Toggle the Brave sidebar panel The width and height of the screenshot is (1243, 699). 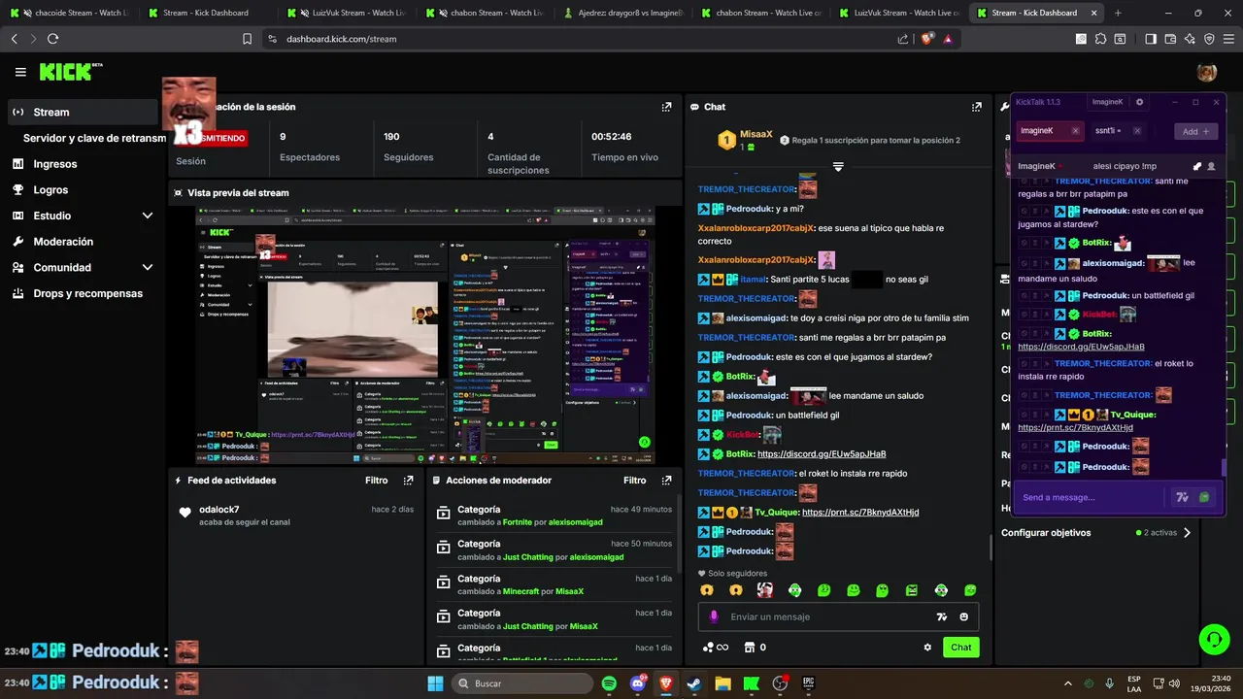[1151, 39]
